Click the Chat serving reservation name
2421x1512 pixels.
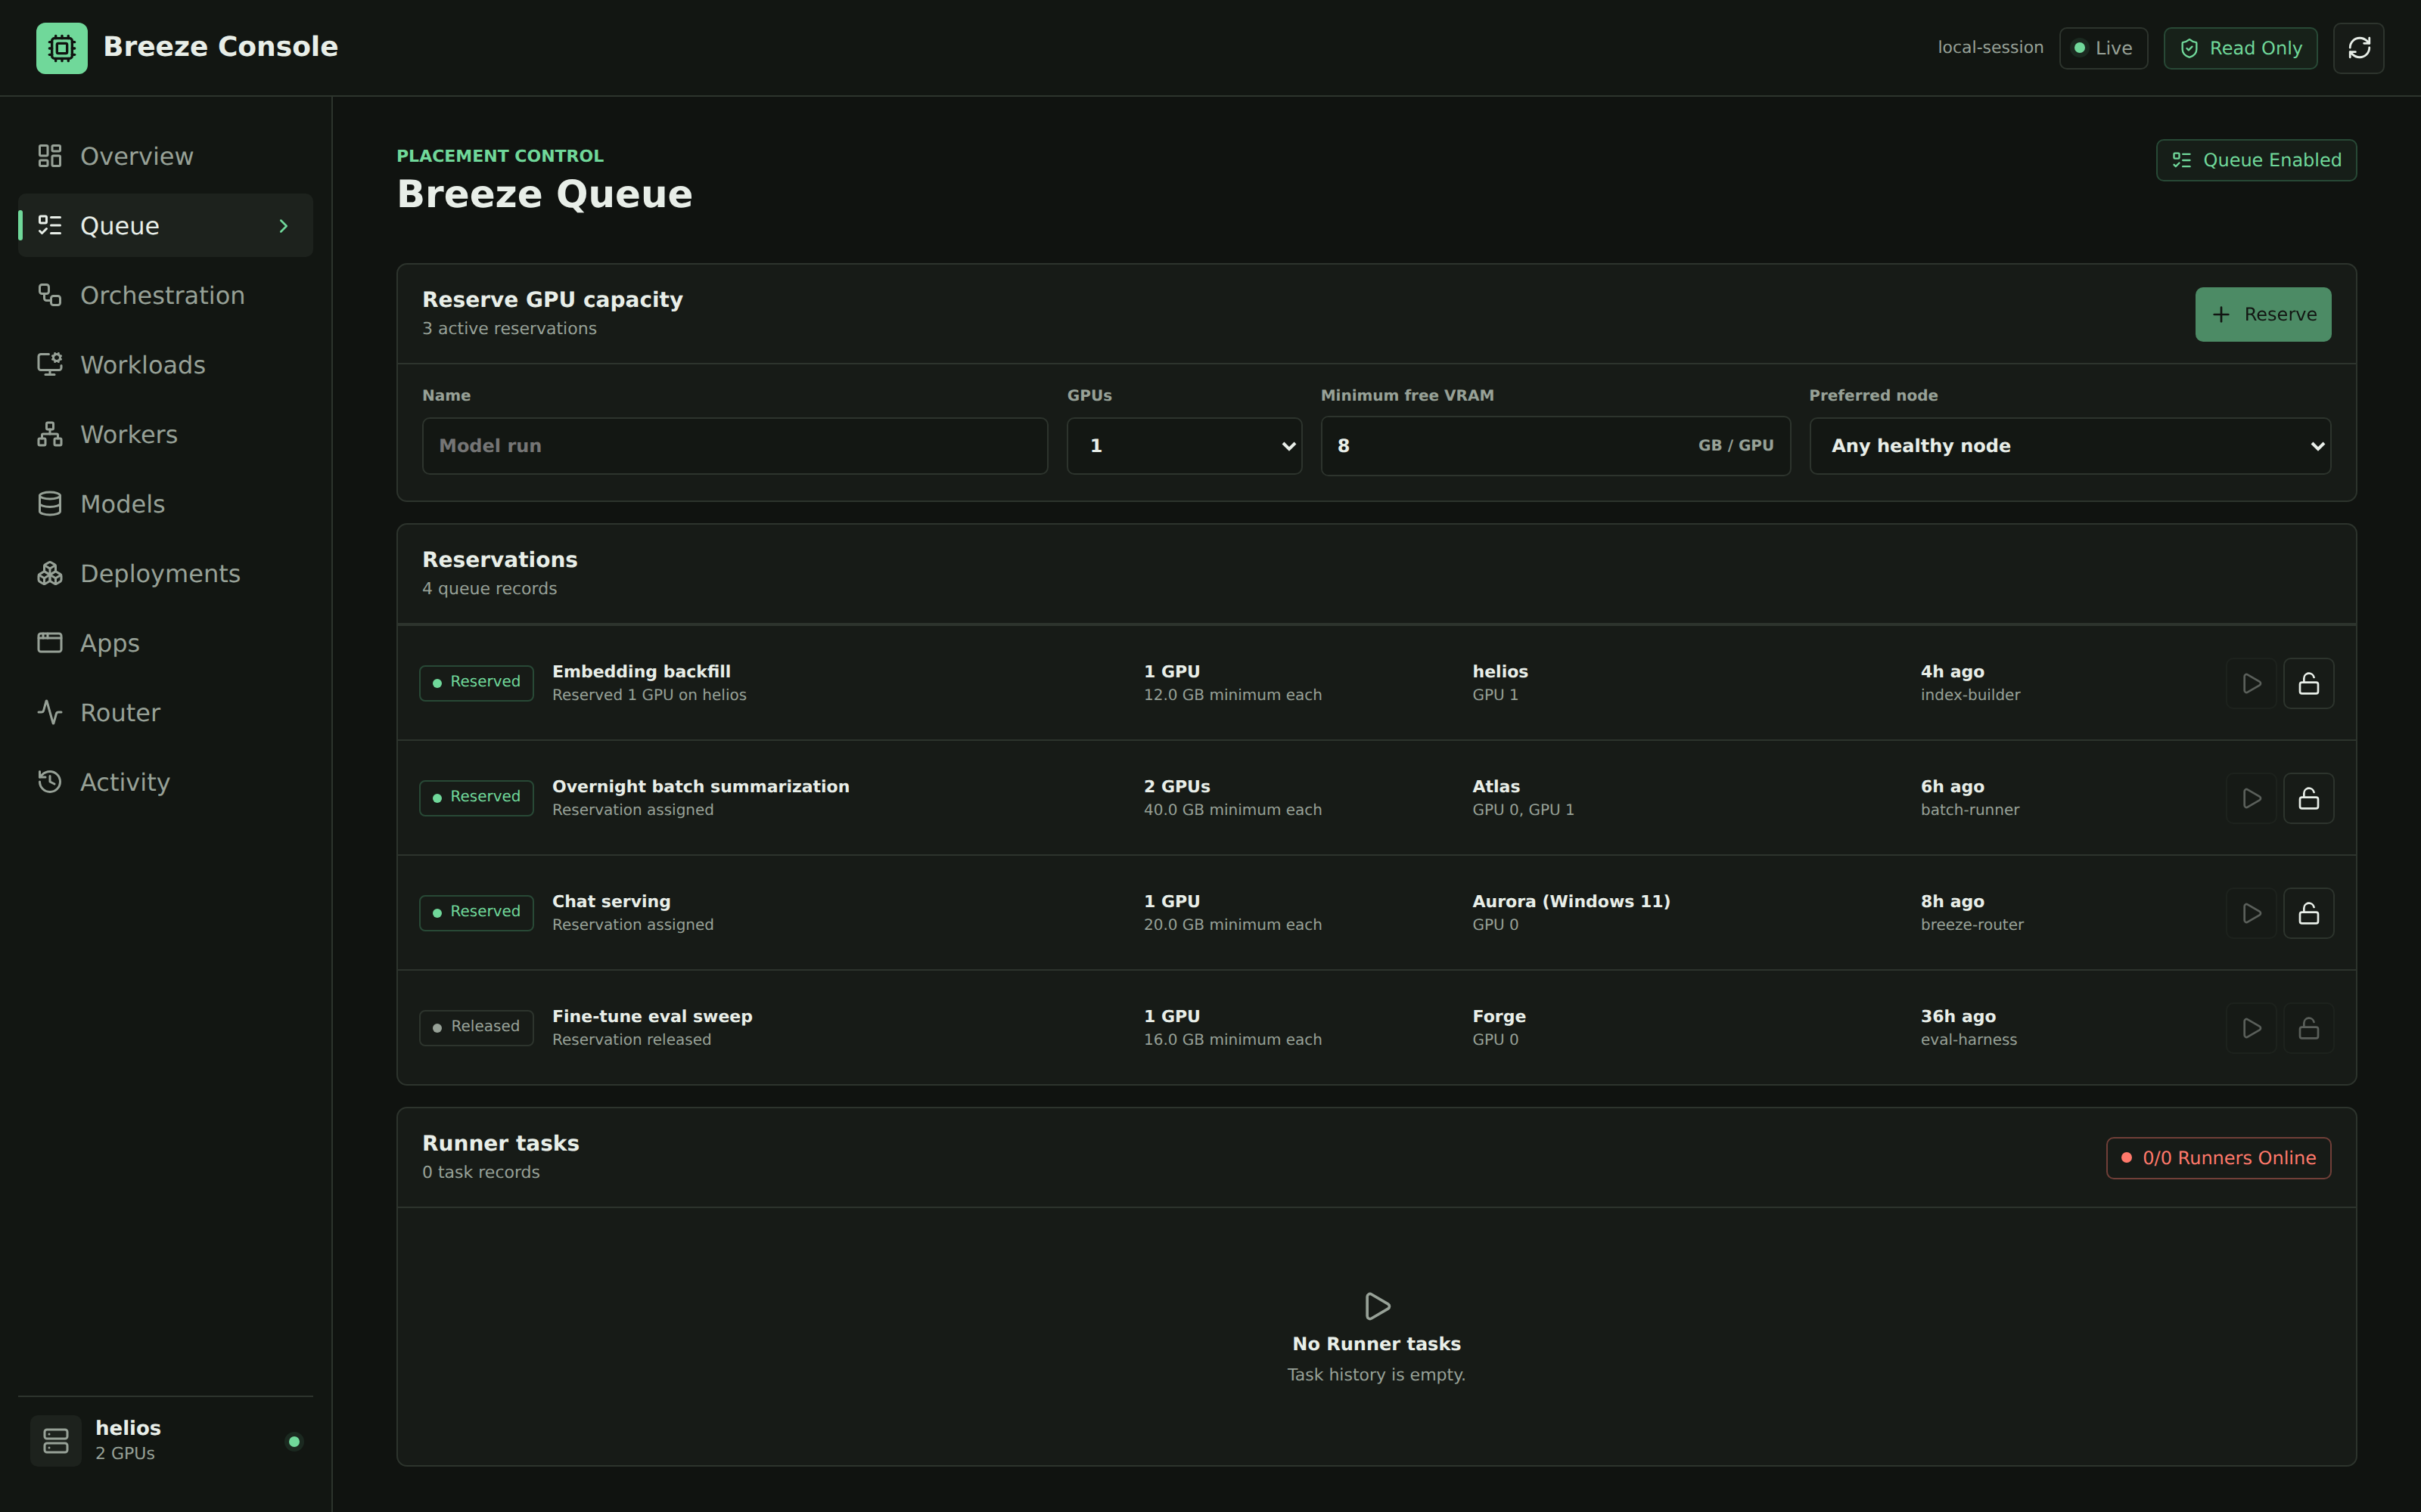tap(611, 902)
